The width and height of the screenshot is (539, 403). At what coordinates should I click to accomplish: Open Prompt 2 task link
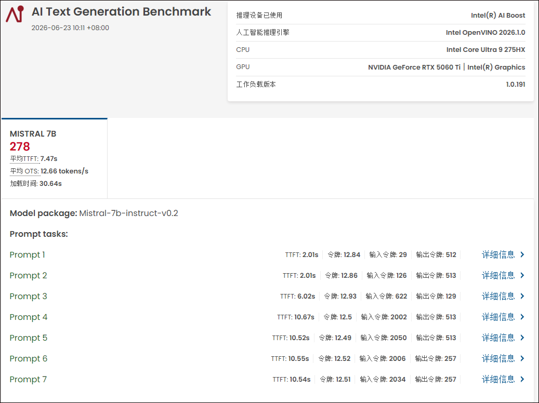tap(28, 276)
